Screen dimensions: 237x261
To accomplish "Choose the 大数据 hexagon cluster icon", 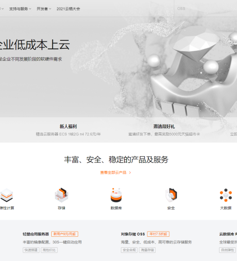I will click(x=226, y=195).
